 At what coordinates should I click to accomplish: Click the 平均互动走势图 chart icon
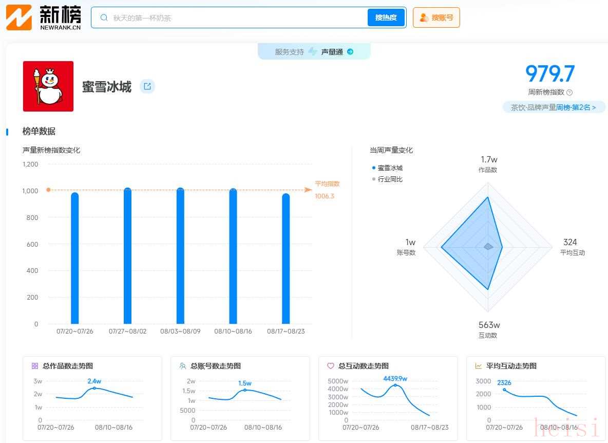point(479,366)
